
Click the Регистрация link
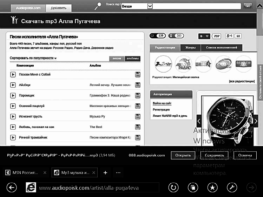[161, 110]
